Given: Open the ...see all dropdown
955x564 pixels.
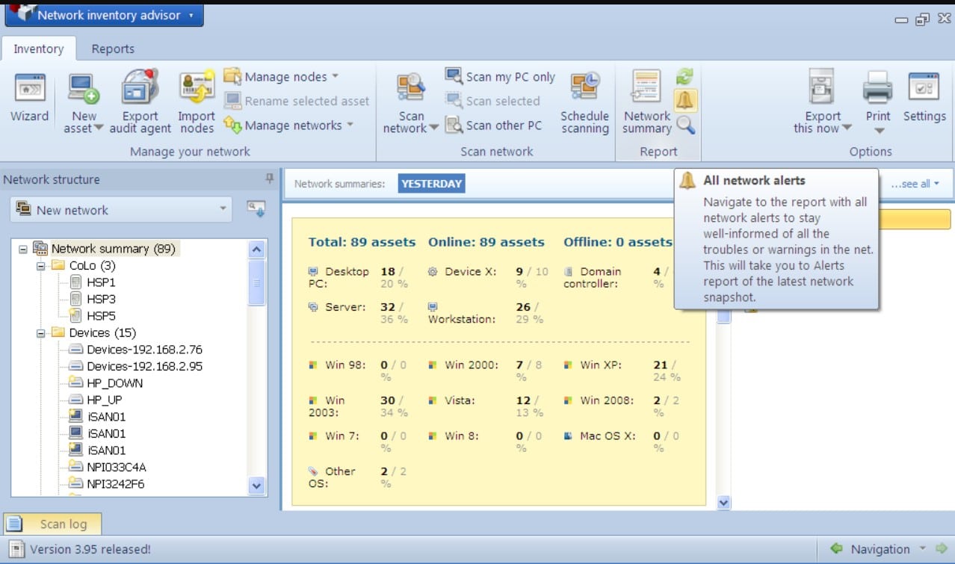Looking at the screenshot, I should 915,184.
